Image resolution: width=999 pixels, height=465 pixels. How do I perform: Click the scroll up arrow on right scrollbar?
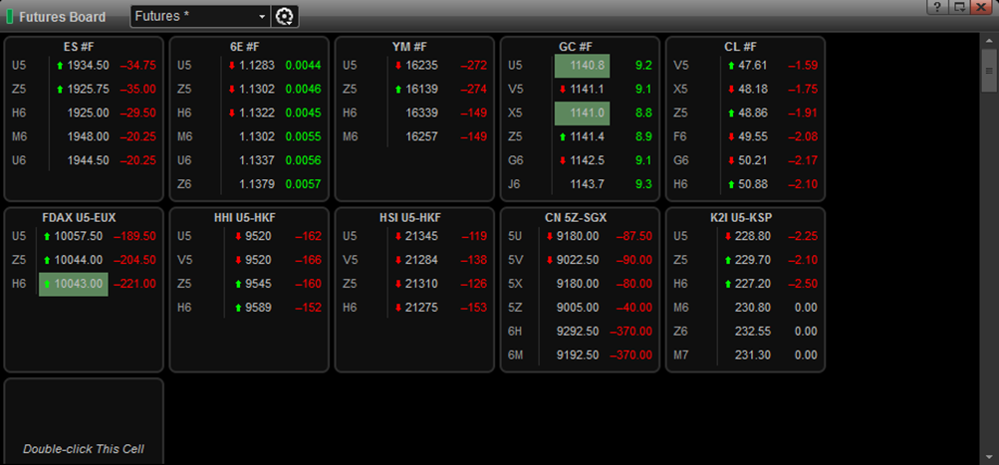coord(989,40)
